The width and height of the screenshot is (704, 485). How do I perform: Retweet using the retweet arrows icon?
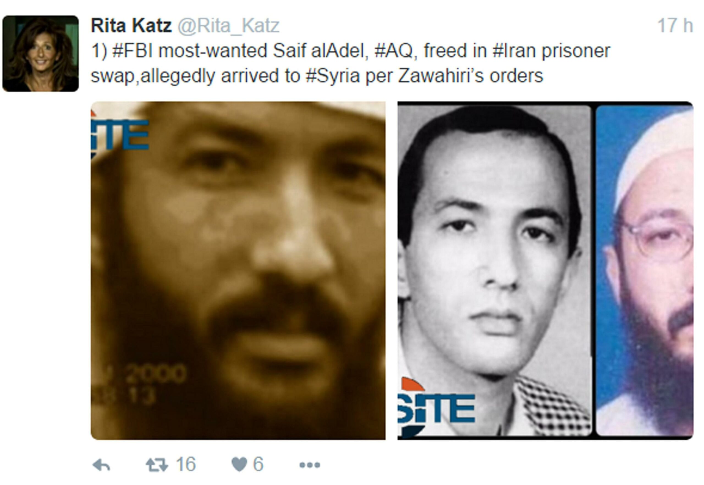157,465
